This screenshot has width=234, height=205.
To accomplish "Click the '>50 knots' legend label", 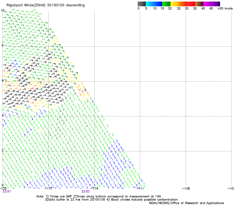I will click(x=225, y=9).
